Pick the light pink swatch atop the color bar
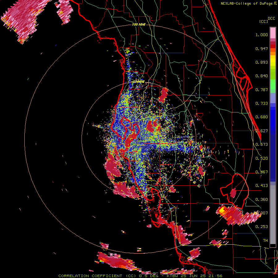Screen dimensions: 278x278 273,33
